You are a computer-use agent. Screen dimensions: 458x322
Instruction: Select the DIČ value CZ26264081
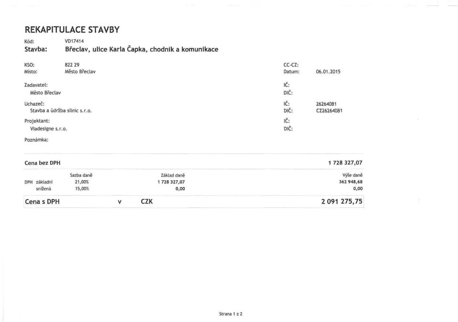[329, 111]
